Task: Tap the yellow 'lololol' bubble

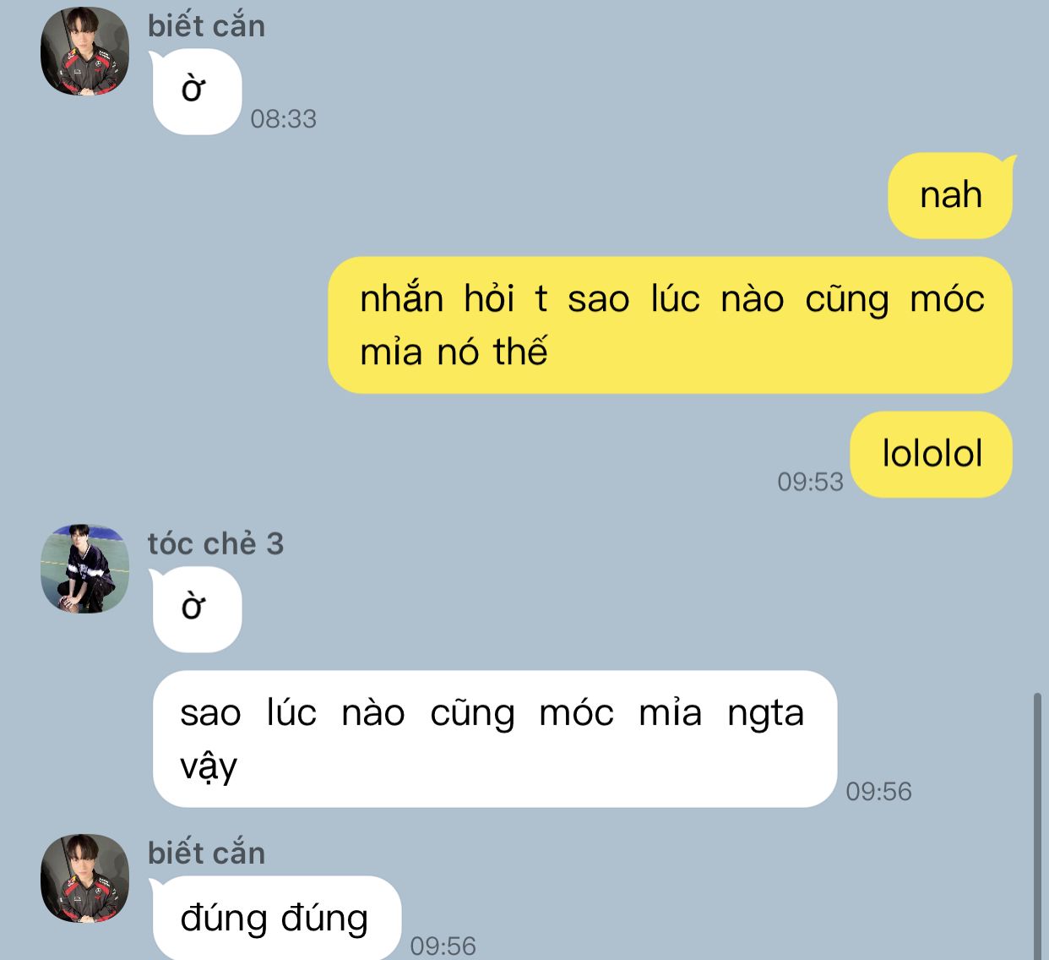Action: coord(931,455)
